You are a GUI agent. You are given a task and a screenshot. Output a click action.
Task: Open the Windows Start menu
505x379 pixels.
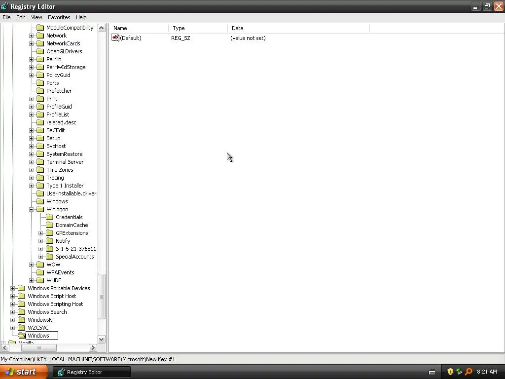pyautogui.click(x=24, y=372)
